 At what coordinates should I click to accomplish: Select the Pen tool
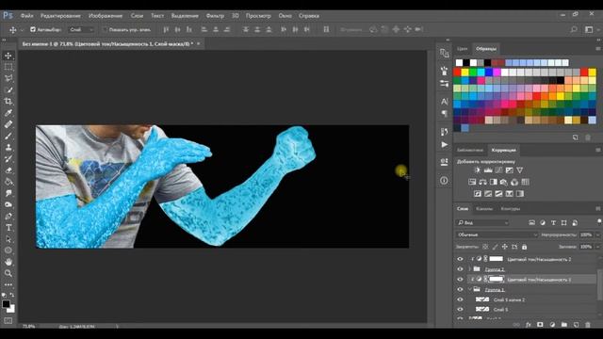coord(8,217)
